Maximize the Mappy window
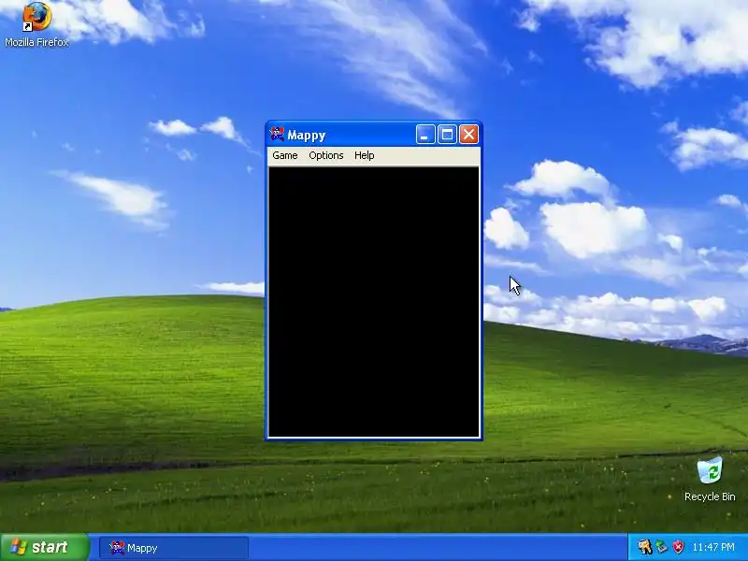The image size is (748, 561). (447, 135)
